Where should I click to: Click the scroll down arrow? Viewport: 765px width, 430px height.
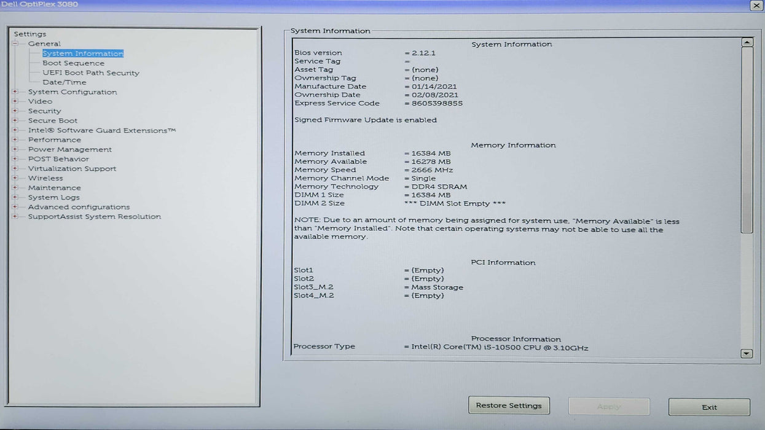tap(747, 353)
